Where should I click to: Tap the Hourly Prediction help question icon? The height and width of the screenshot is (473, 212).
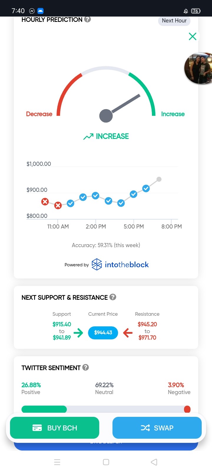(x=87, y=19)
